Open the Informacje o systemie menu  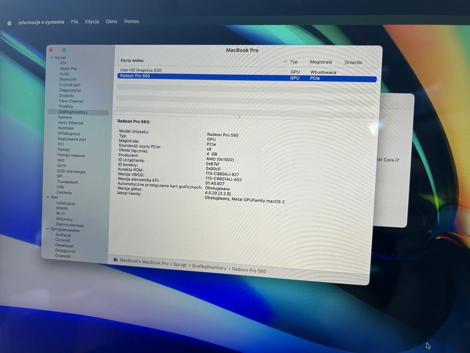(x=41, y=22)
